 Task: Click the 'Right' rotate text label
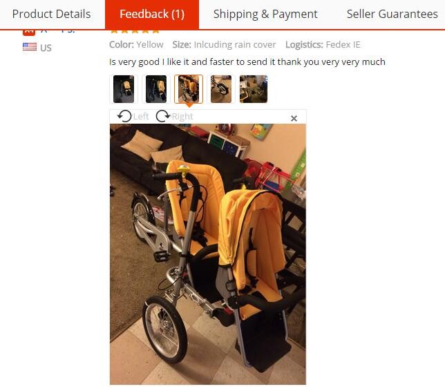pos(182,116)
